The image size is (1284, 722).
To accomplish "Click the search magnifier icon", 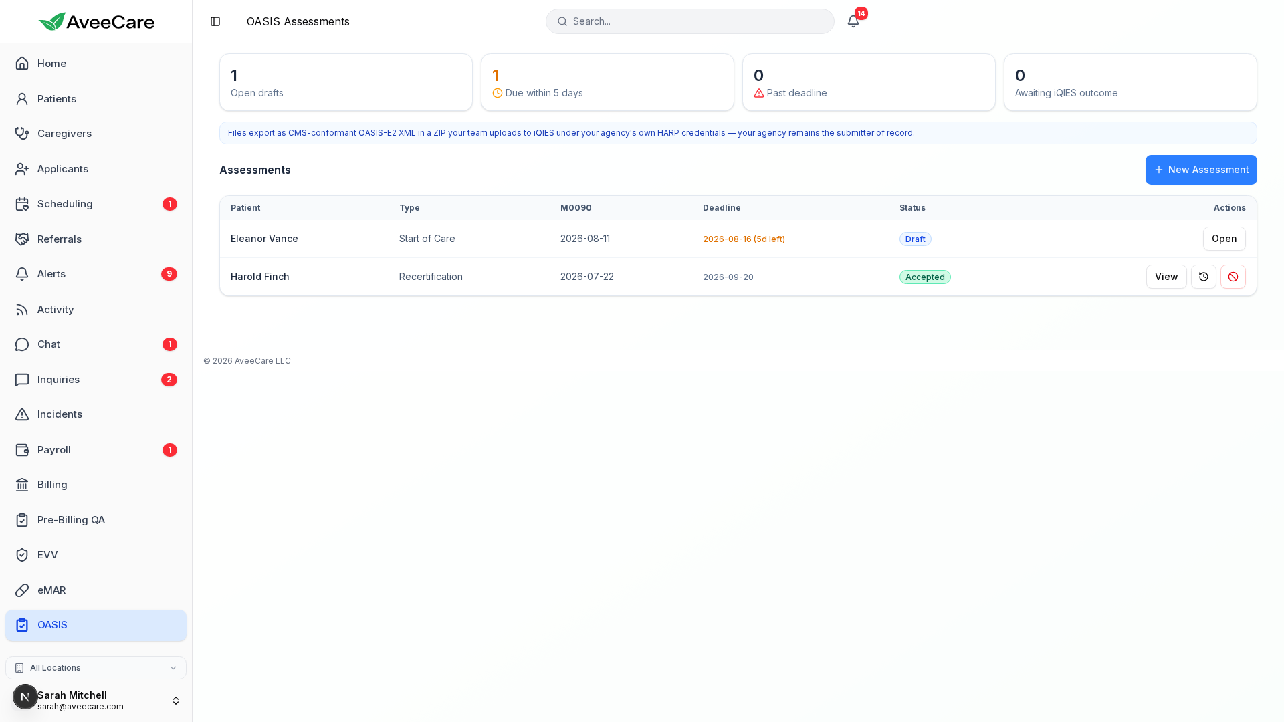I will (x=562, y=21).
